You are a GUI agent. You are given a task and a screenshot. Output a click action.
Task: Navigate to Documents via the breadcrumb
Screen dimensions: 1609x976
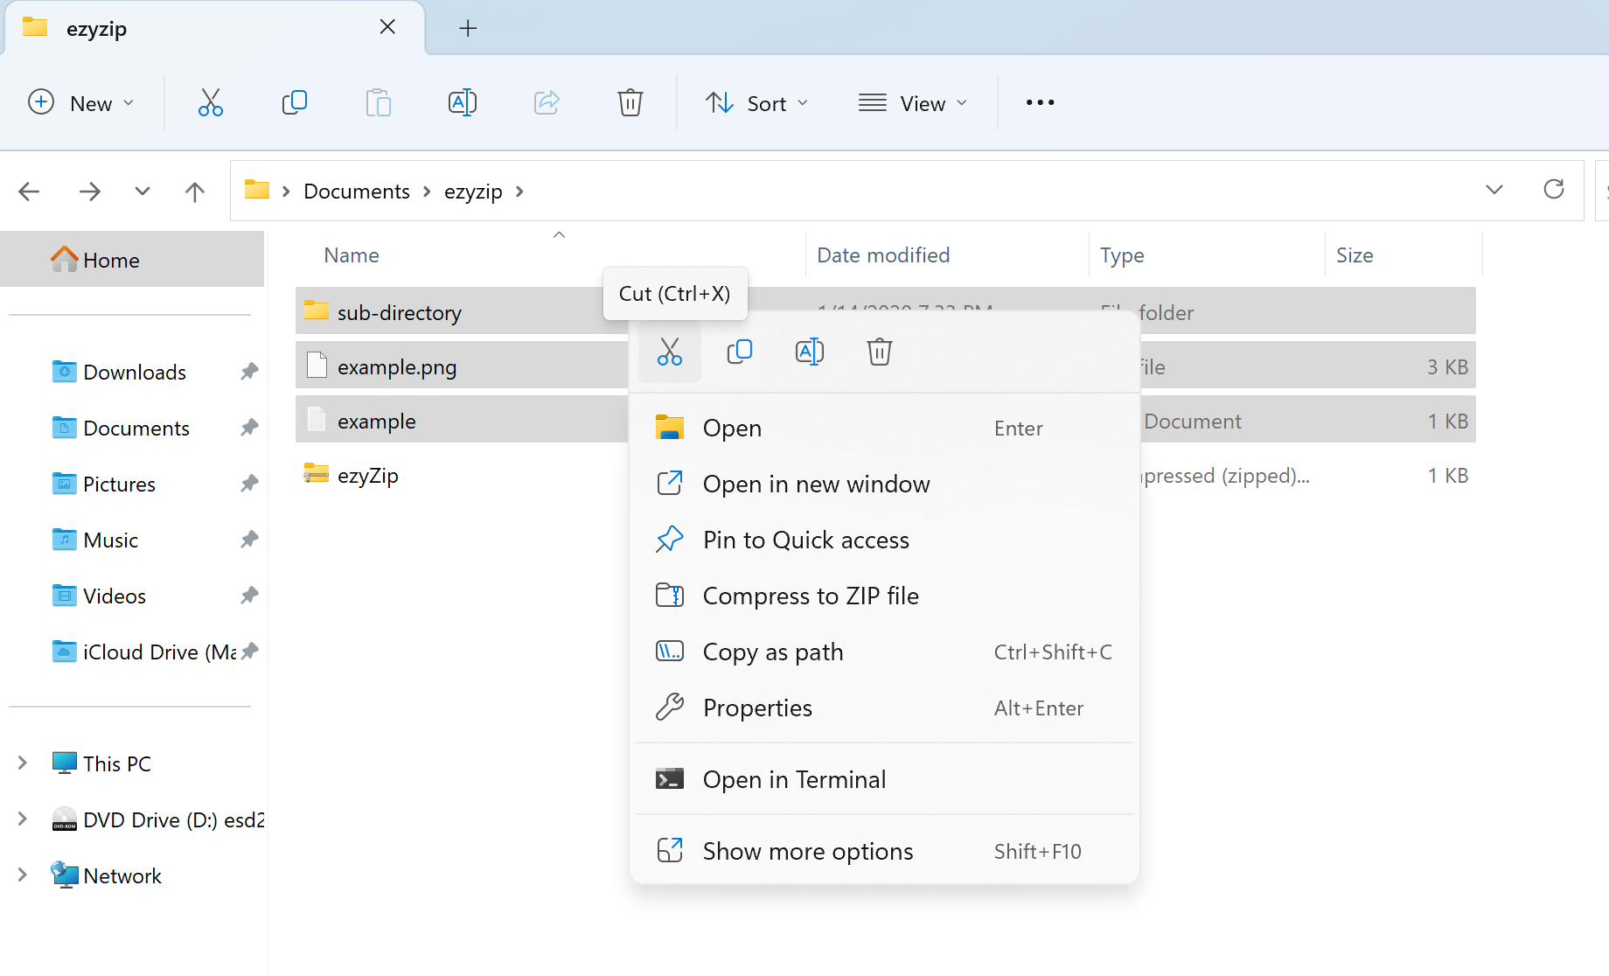coord(356,191)
